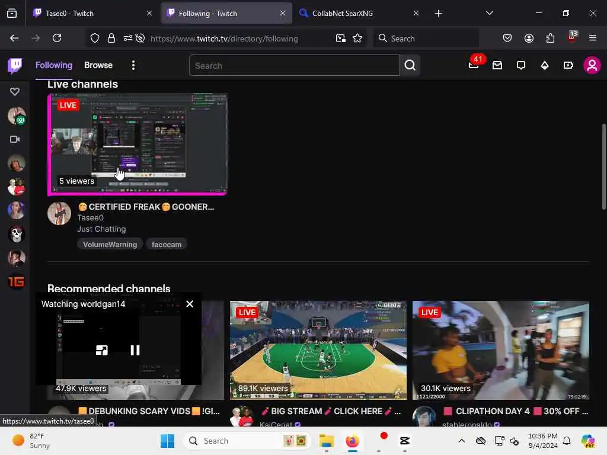Switch to the Browse tab
Image resolution: width=607 pixels, height=455 pixels.
coord(98,65)
